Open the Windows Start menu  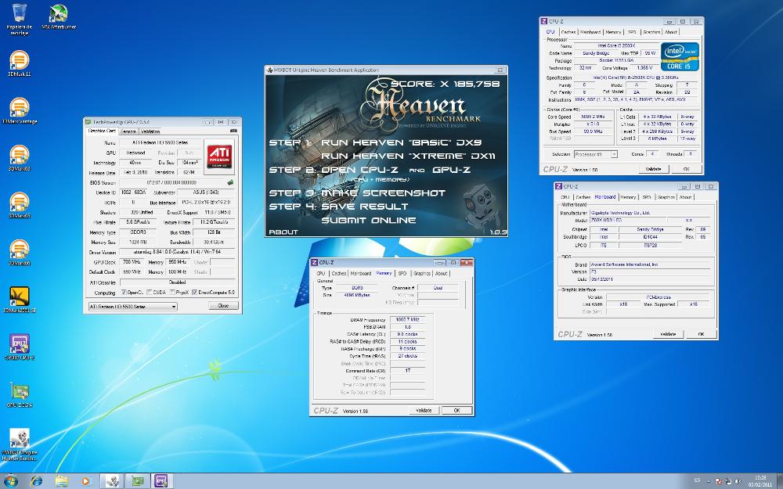click(10, 481)
